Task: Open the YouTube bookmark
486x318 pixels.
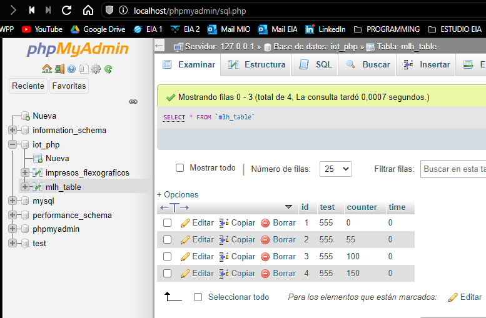Action: (x=42, y=29)
